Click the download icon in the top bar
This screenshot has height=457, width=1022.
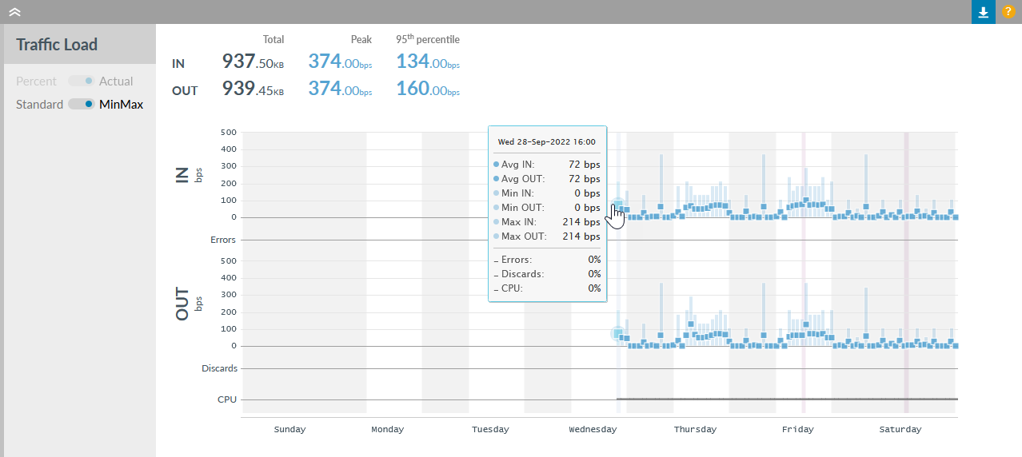(983, 12)
